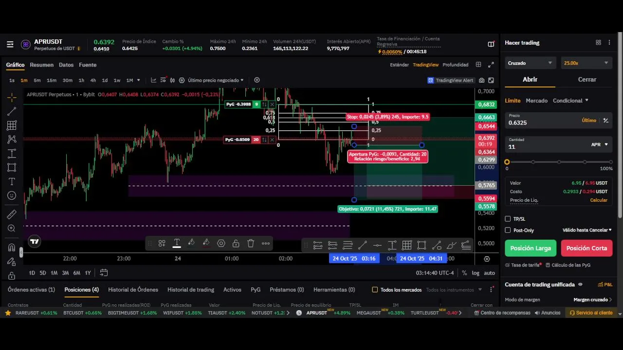Viewport: 623px width, 350px height.
Task: Select the ruler measure tool
Action: pyautogui.click(x=12, y=214)
